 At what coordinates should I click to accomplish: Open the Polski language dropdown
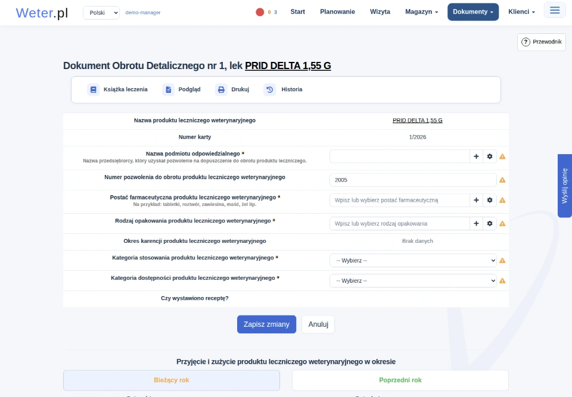click(101, 12)
